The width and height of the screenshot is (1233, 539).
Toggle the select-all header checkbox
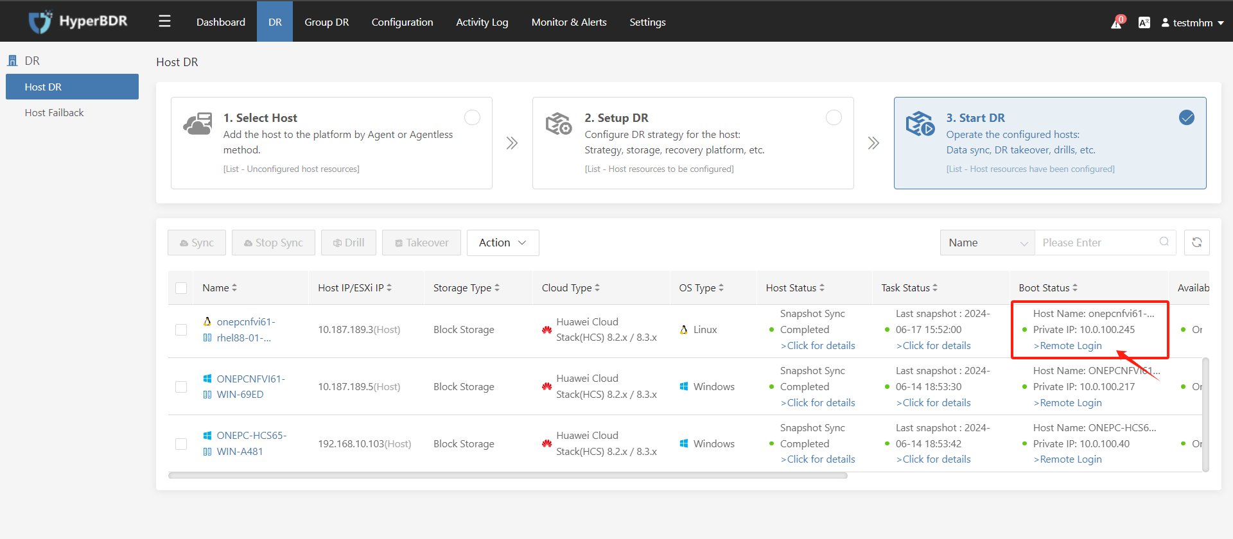click(181, 288)
